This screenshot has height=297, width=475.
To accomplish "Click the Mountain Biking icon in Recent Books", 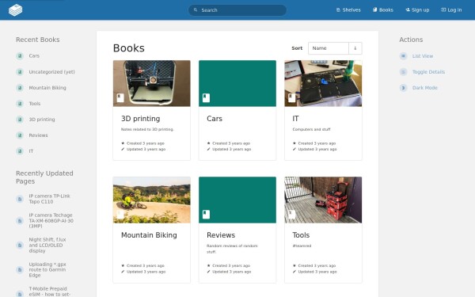I will point(20,88).
